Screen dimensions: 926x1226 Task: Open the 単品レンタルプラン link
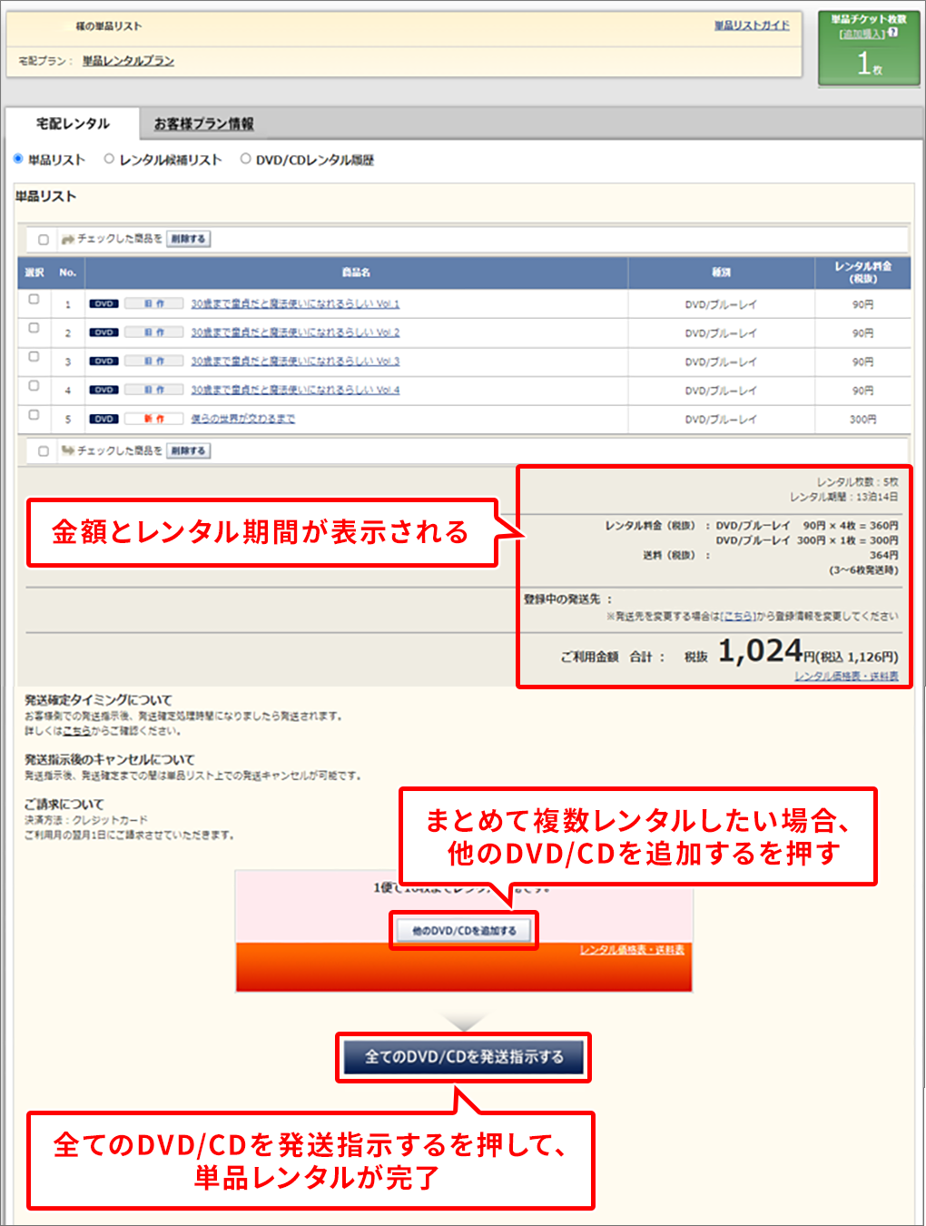click(x=128, y=61)
